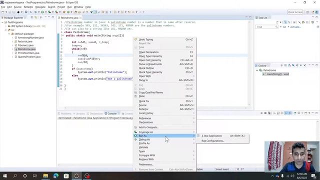Click the search magnifier in Task List Find

pos(276,27)
